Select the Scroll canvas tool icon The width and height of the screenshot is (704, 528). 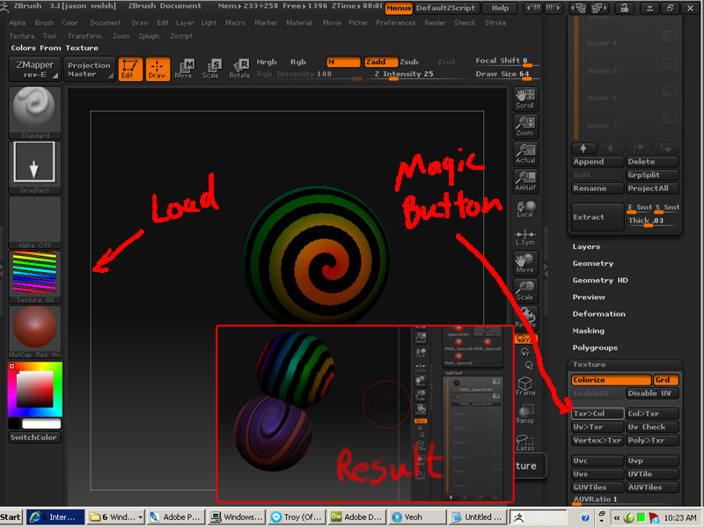click(525, 100)
